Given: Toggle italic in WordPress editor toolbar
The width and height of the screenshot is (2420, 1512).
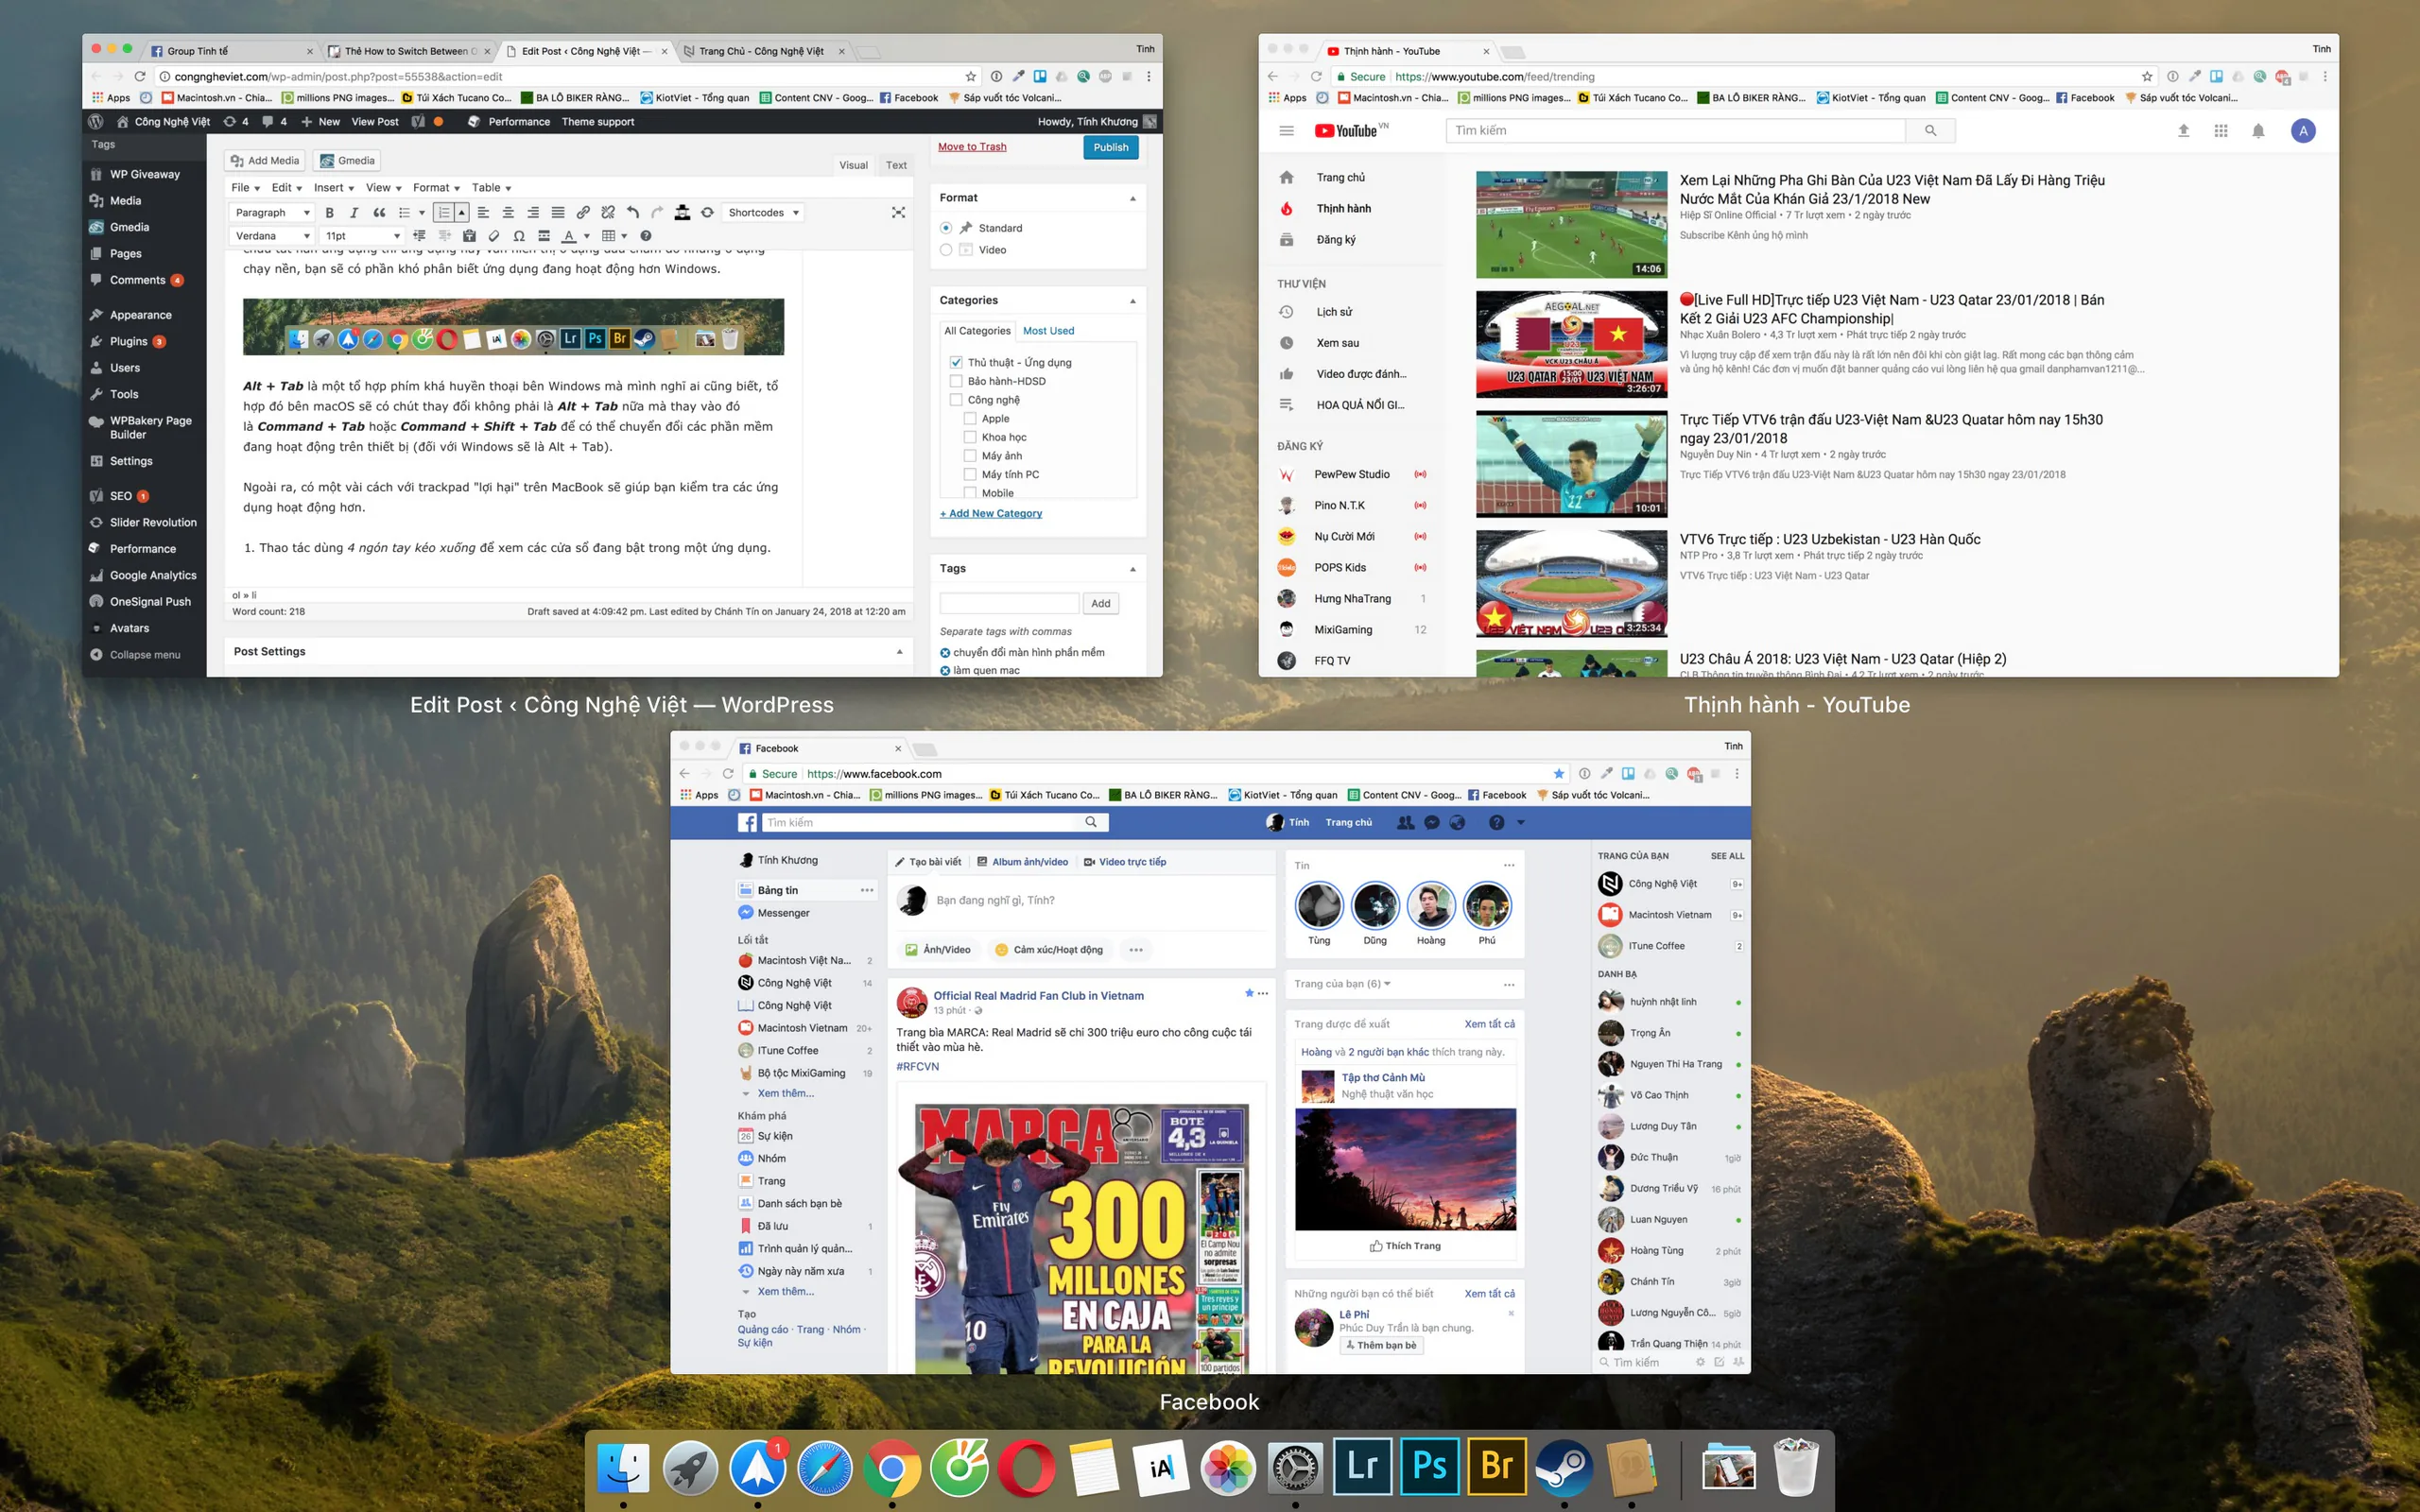Looking at the screenshot, I should 354,212.
